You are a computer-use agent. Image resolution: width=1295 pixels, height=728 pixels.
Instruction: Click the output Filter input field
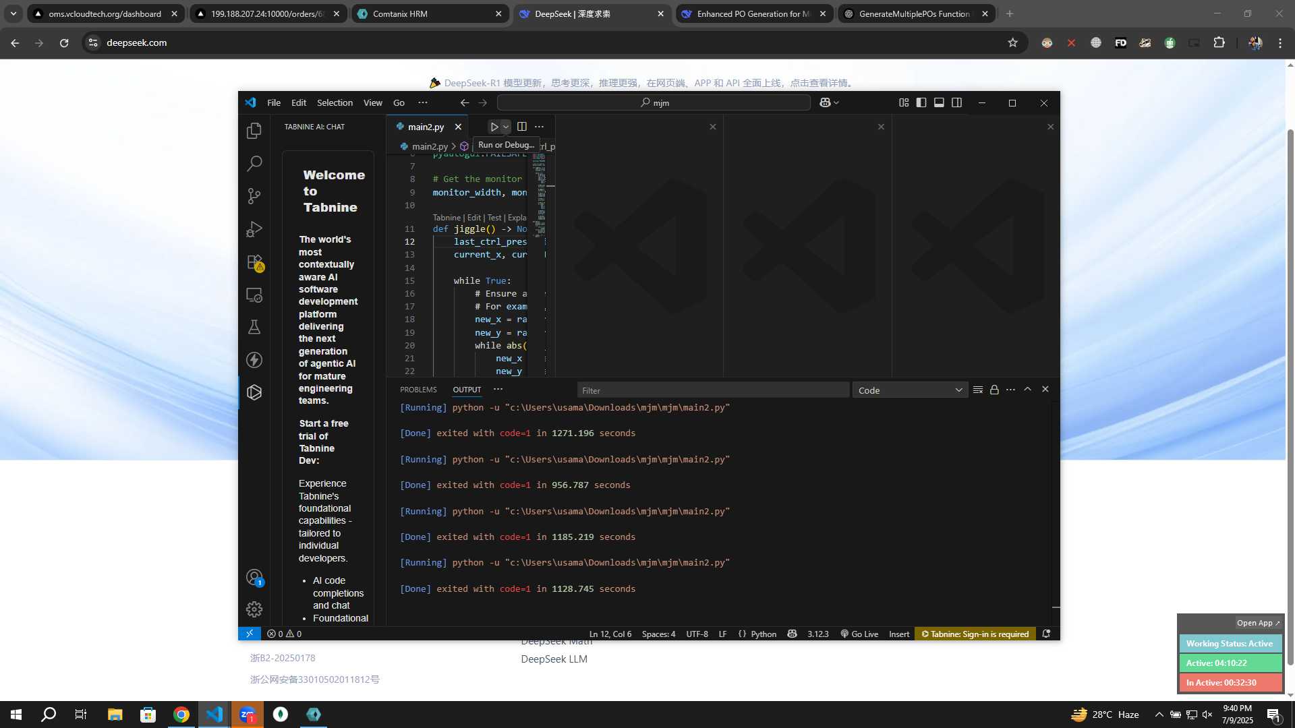click(713, 390)
